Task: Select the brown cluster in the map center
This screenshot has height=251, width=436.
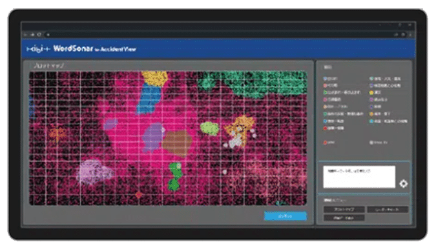Action: pyautogui.click(x=178, y=143)
